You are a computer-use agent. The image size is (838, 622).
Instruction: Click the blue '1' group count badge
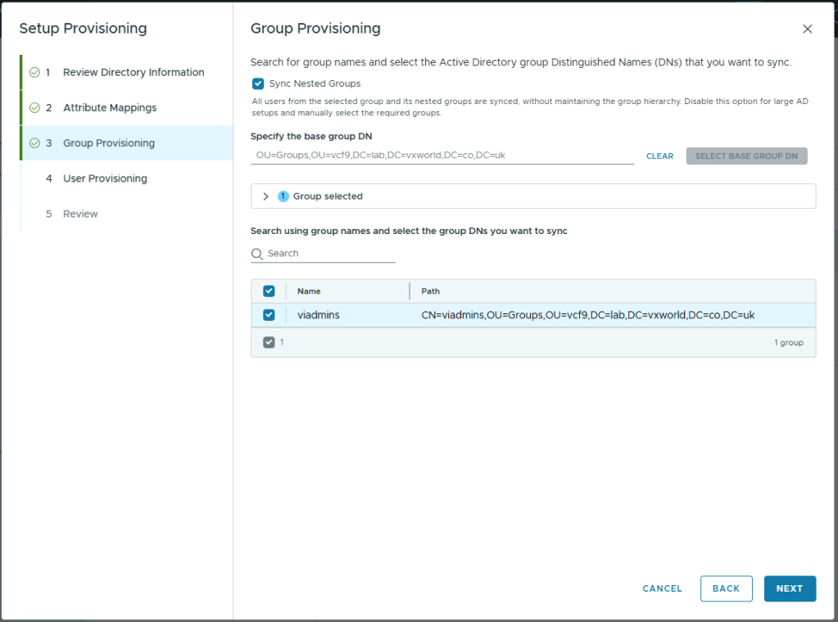click(x=283, y=196)
